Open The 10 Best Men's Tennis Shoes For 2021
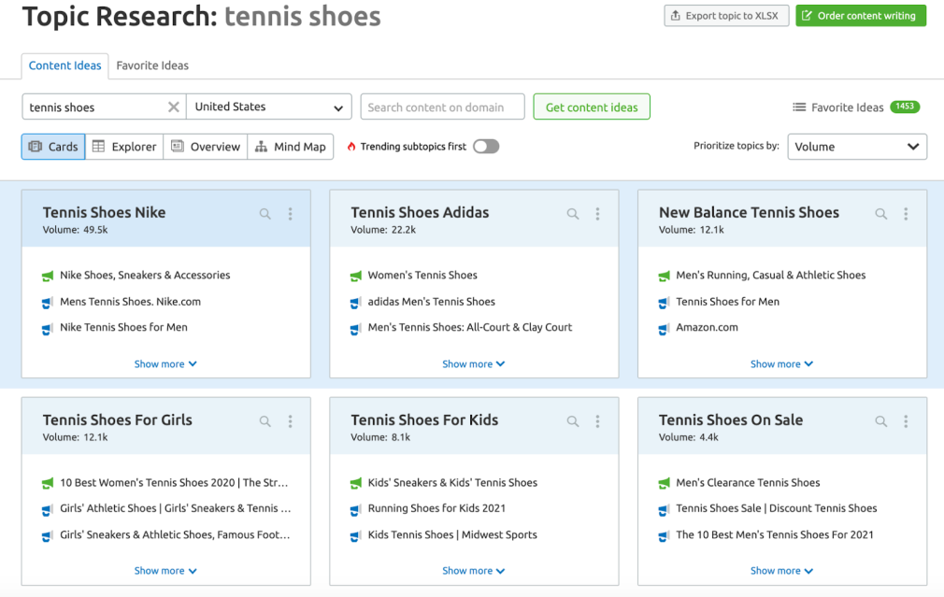Screen dimensions: 944x597 [774, 534]
